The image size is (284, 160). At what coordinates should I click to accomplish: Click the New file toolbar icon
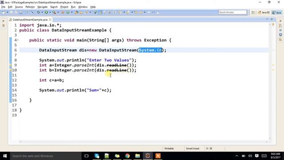tap(4, 12)
